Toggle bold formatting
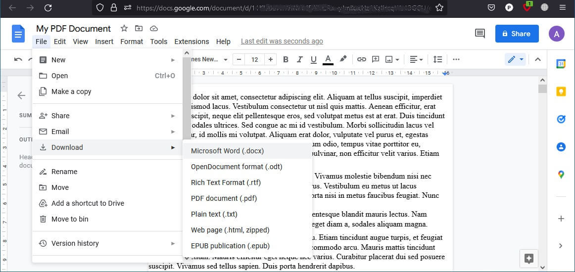Image resolution: width=575 pixels, height=272 pixels. click(x=286, y=59)
